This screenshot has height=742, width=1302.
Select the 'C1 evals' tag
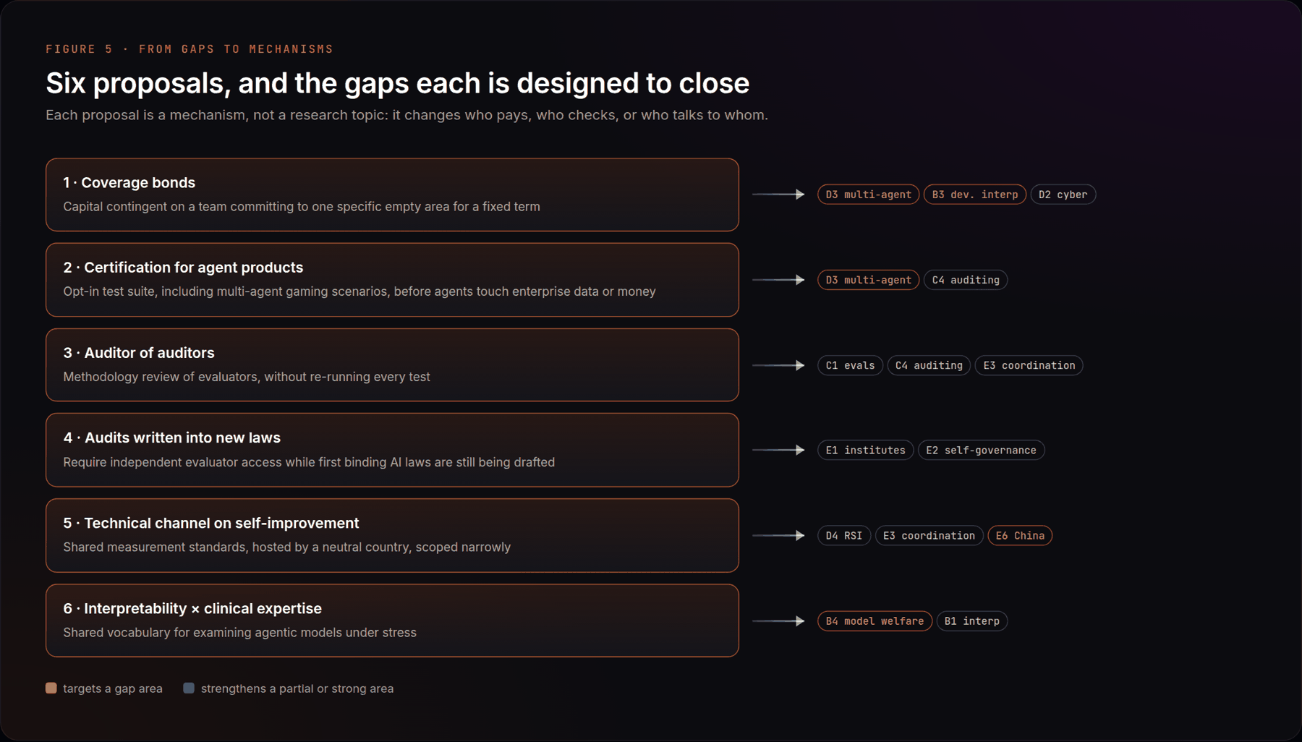click(850, 365)
